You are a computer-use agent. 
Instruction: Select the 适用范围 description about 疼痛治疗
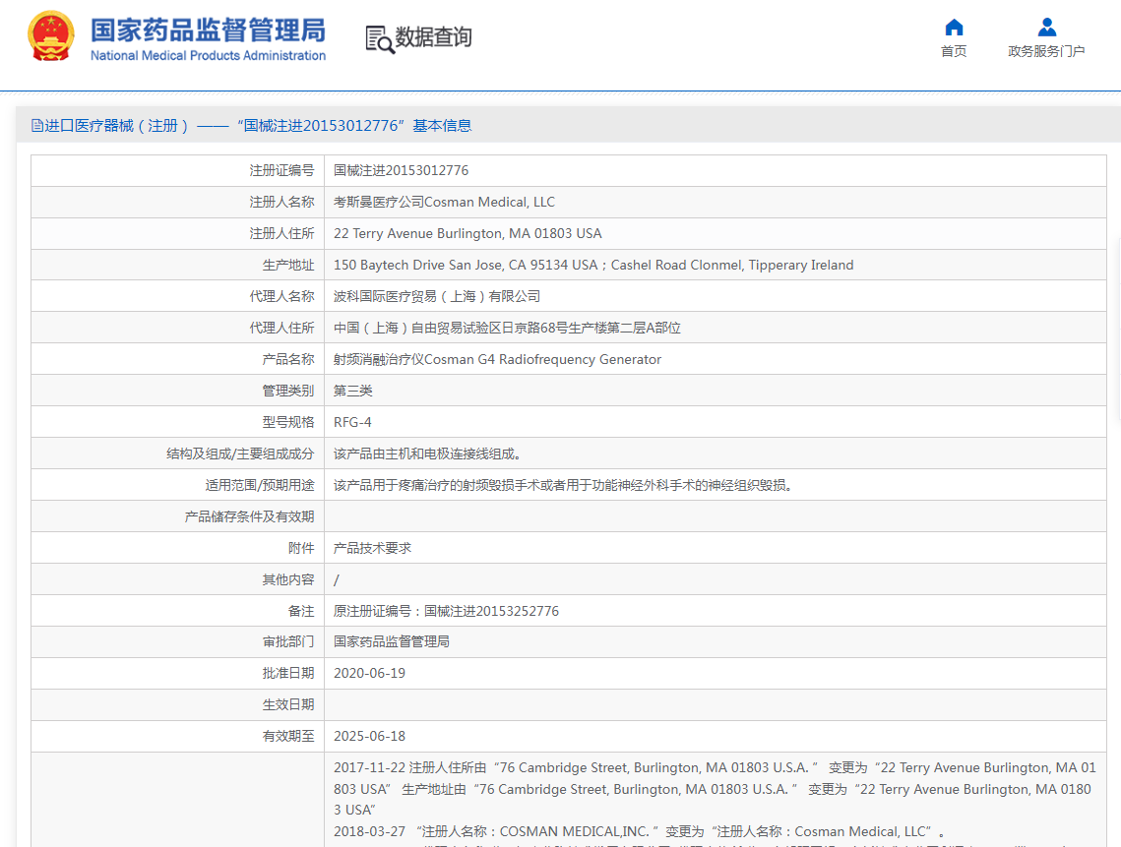pos(565,485)
